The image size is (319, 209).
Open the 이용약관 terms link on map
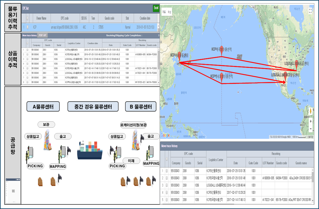(310, 137)
